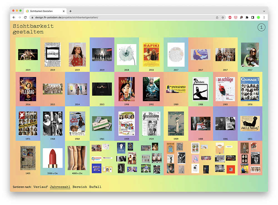
Task: Select Zufall sorting option
Action: click(x=95, y=187)
